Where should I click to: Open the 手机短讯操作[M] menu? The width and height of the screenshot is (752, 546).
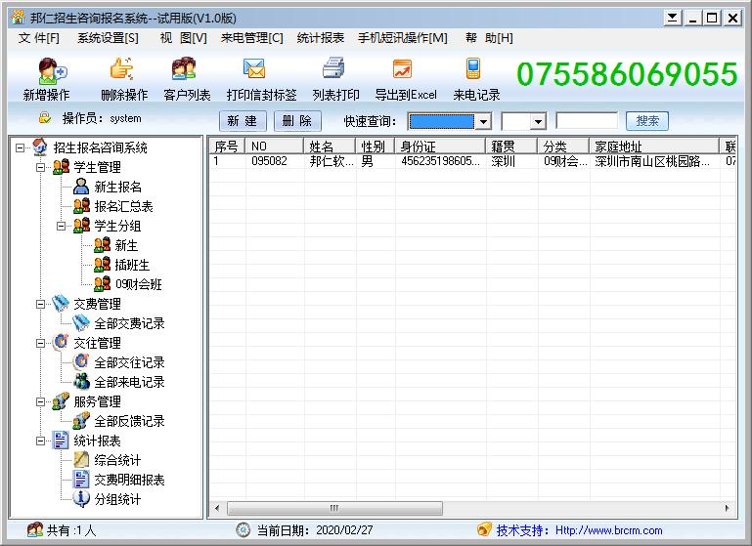click(402, 38)
